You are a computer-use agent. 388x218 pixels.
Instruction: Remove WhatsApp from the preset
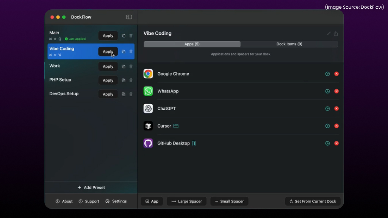pyautogui.click(x=336, y=91)
